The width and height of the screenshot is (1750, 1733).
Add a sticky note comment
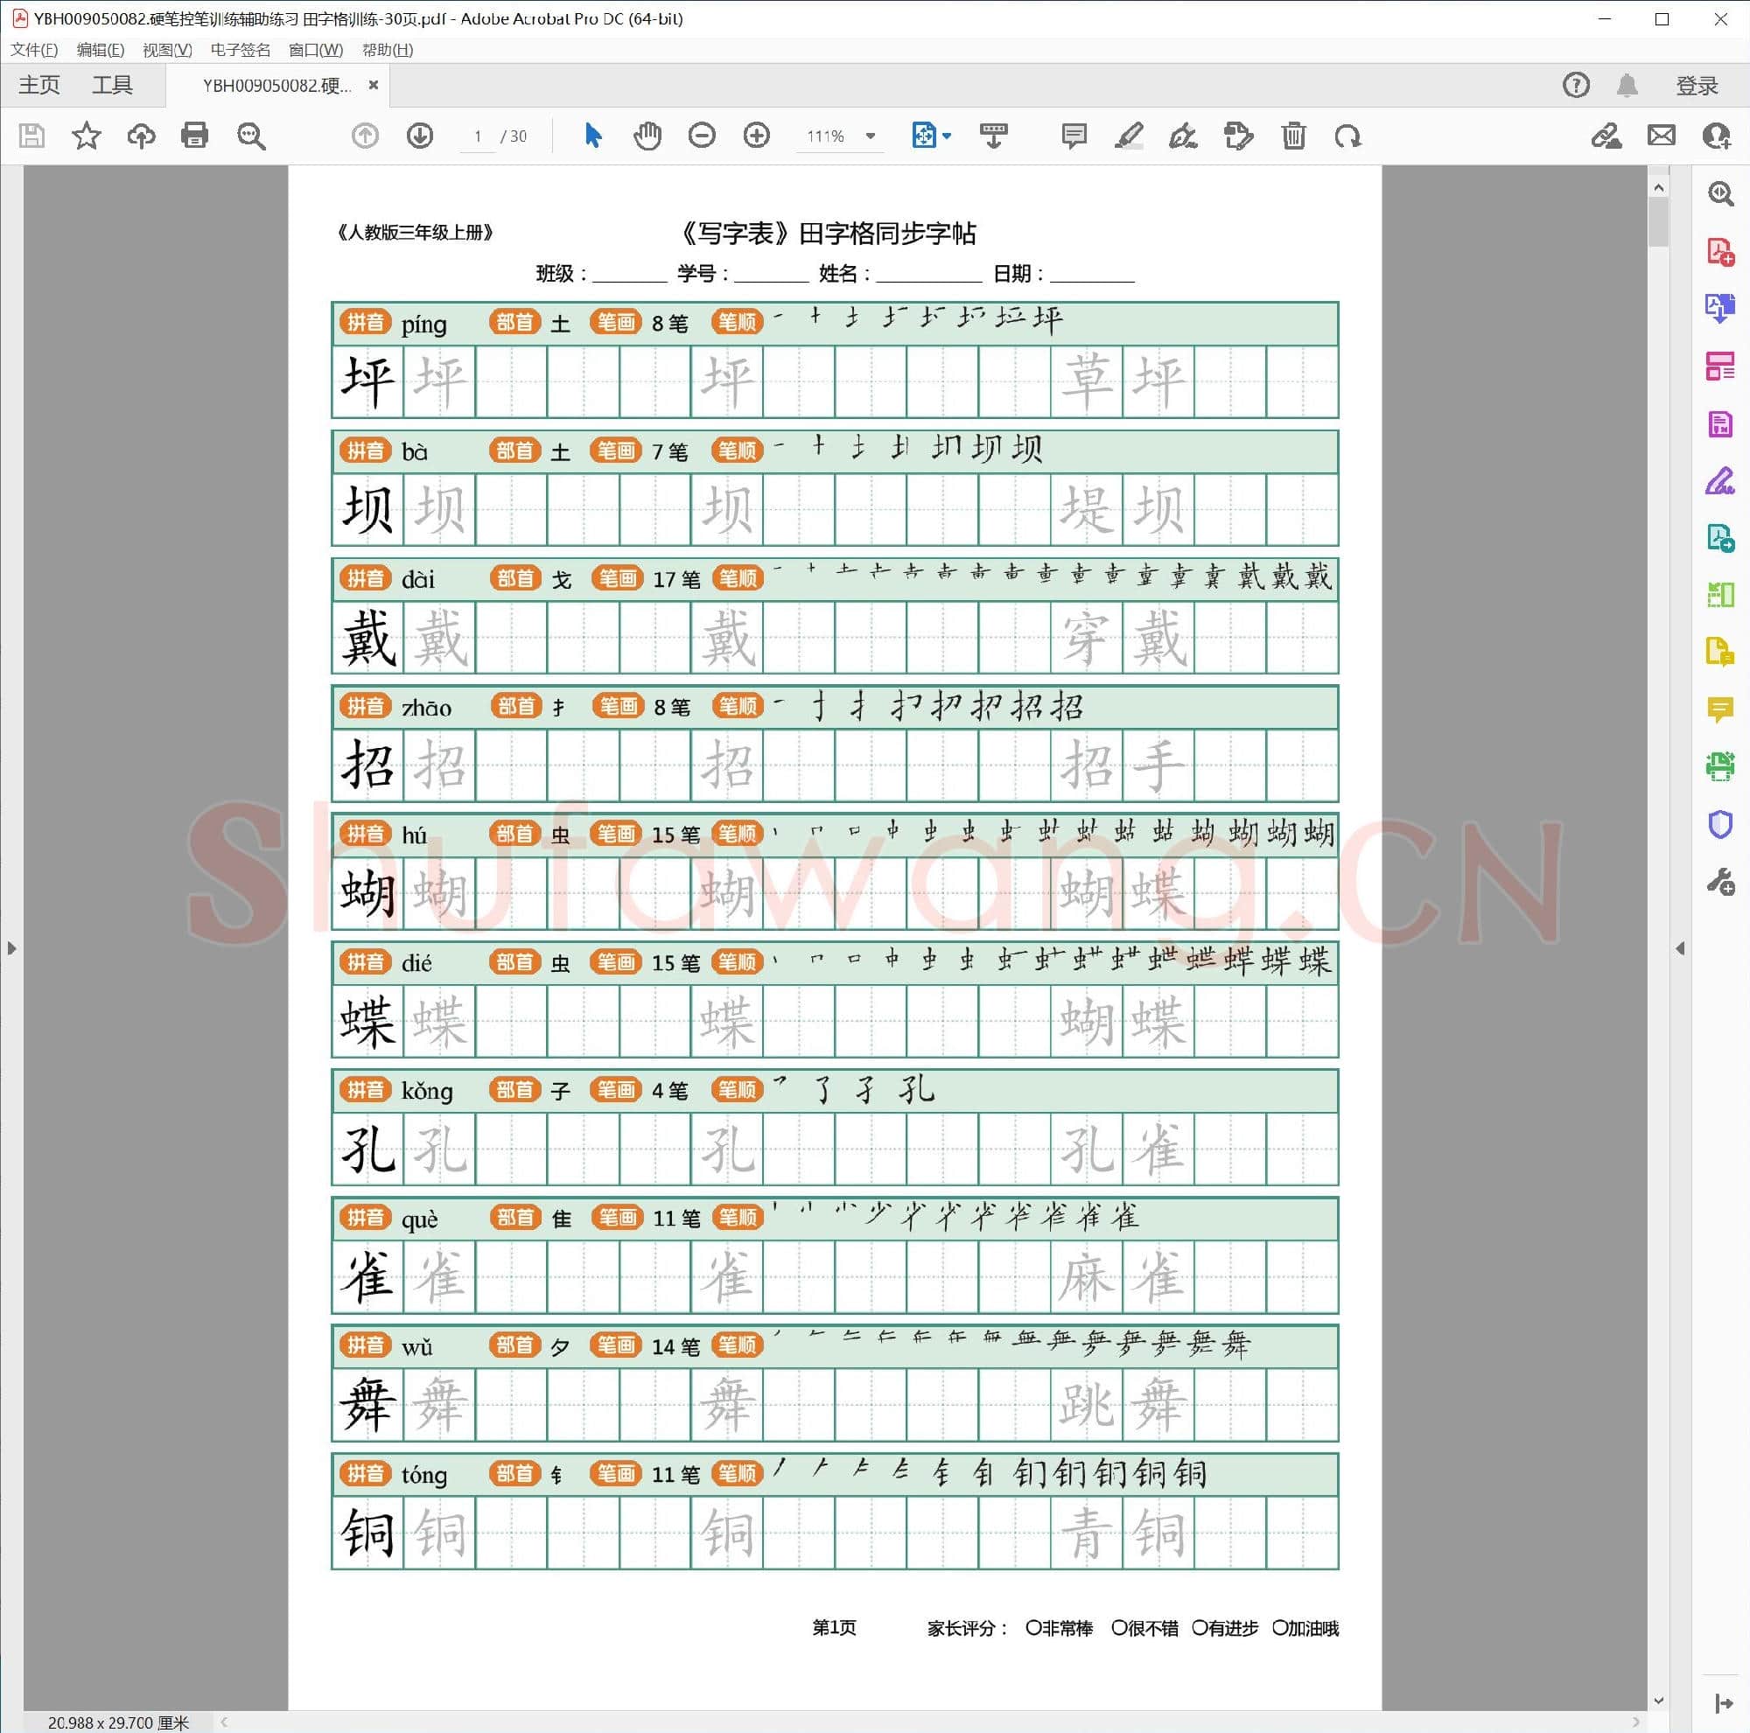pos(1074,136)
